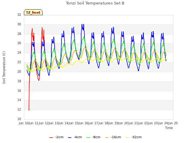
Task: Click the chart title Tonzi Soil Temperatures Set B
Action: pyautogui.click(x=95, y=3)
